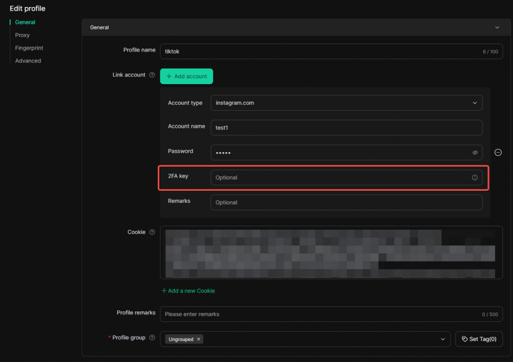Collapse the General section chevron
The image size is (513, 362).
[x=497, y=28]
